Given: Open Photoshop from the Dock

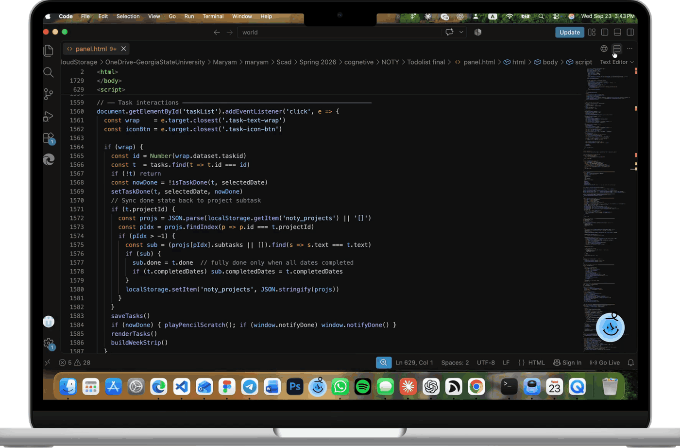Looking at the screenshot, I should click(x=295, y=387).
